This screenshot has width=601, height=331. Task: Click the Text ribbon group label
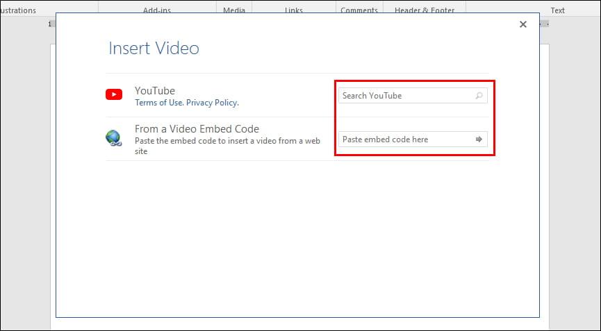point(558,10)
